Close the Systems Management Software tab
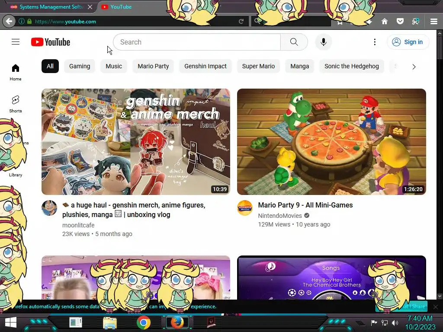The width and height of the screenshot is (443, 332). click(90, 7)
